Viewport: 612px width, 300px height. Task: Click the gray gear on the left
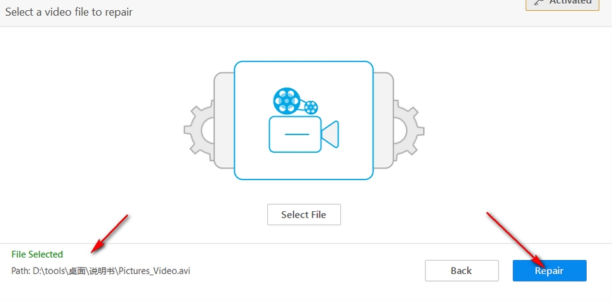click(x=199, y=130)
